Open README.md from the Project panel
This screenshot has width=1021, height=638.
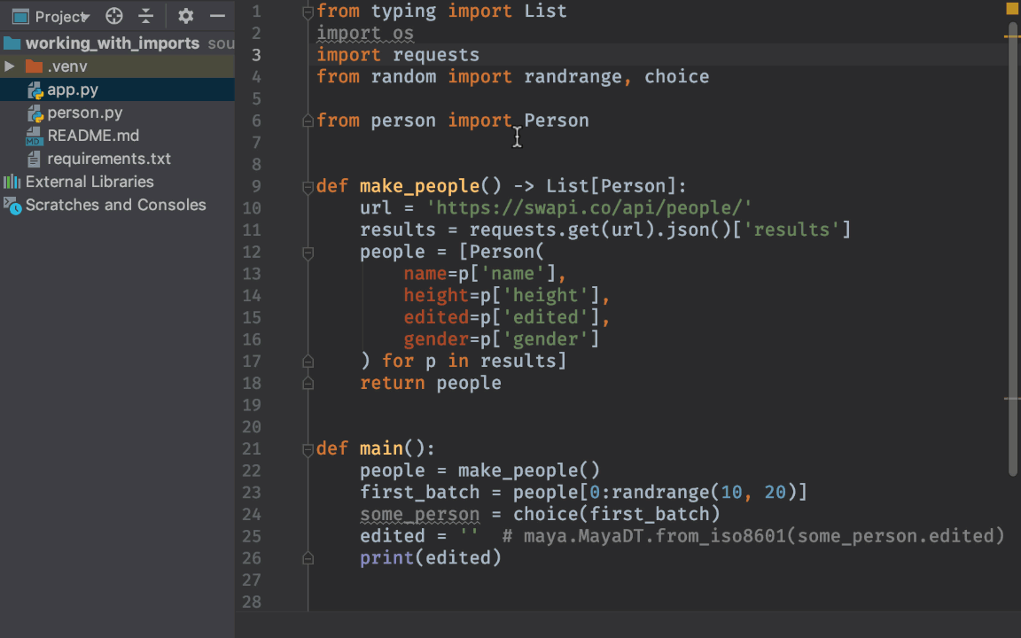click(x=93, y=136)
